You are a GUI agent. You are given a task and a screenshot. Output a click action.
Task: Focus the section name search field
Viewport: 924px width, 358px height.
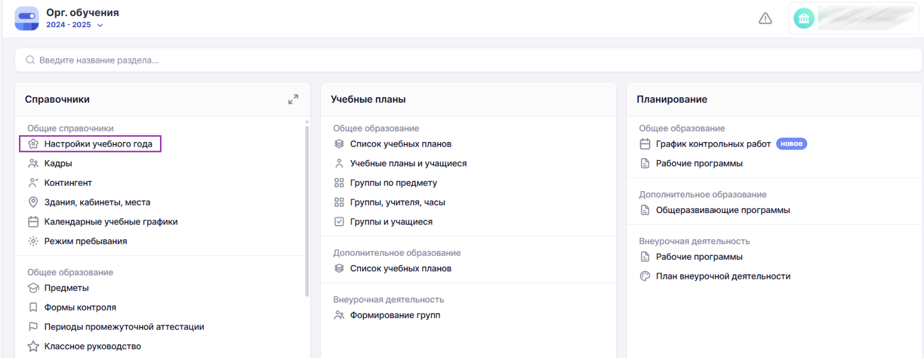462,60
